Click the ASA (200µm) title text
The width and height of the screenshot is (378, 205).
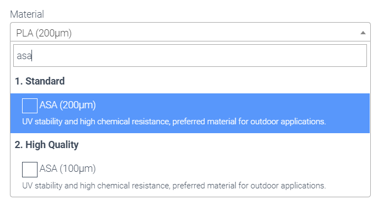pyautogui.click(x=67, y=105)
